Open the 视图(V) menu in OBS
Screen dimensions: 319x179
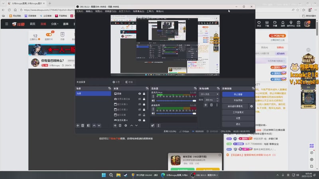[x=98, y=12]
